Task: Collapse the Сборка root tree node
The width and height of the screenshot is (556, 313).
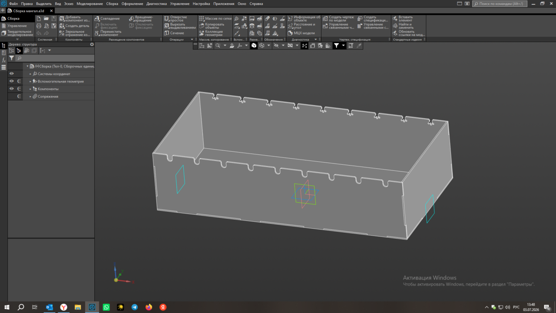Action: [27, 67]
